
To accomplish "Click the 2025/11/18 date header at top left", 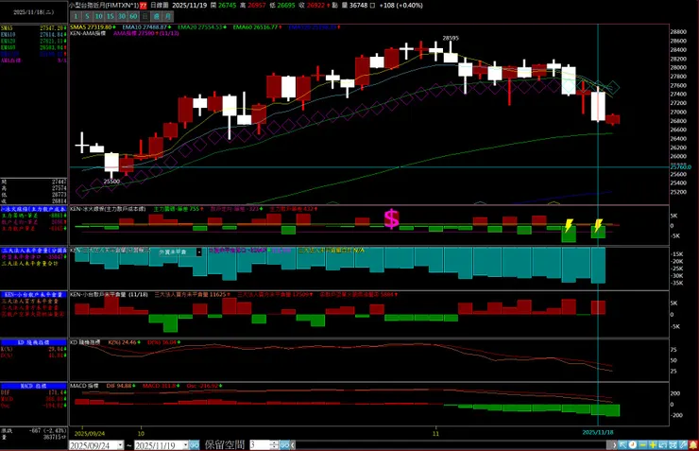I will point(34,12).
